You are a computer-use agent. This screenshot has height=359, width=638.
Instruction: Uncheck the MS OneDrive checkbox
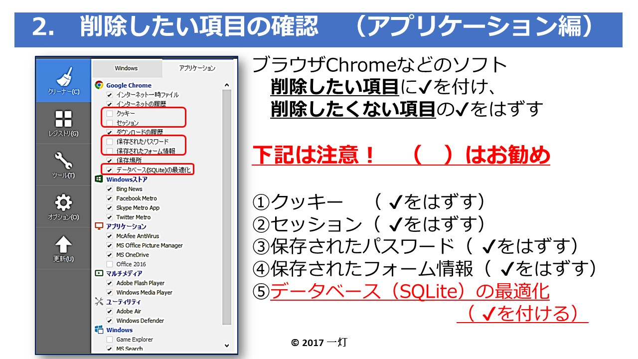click(x=110, y=255)
